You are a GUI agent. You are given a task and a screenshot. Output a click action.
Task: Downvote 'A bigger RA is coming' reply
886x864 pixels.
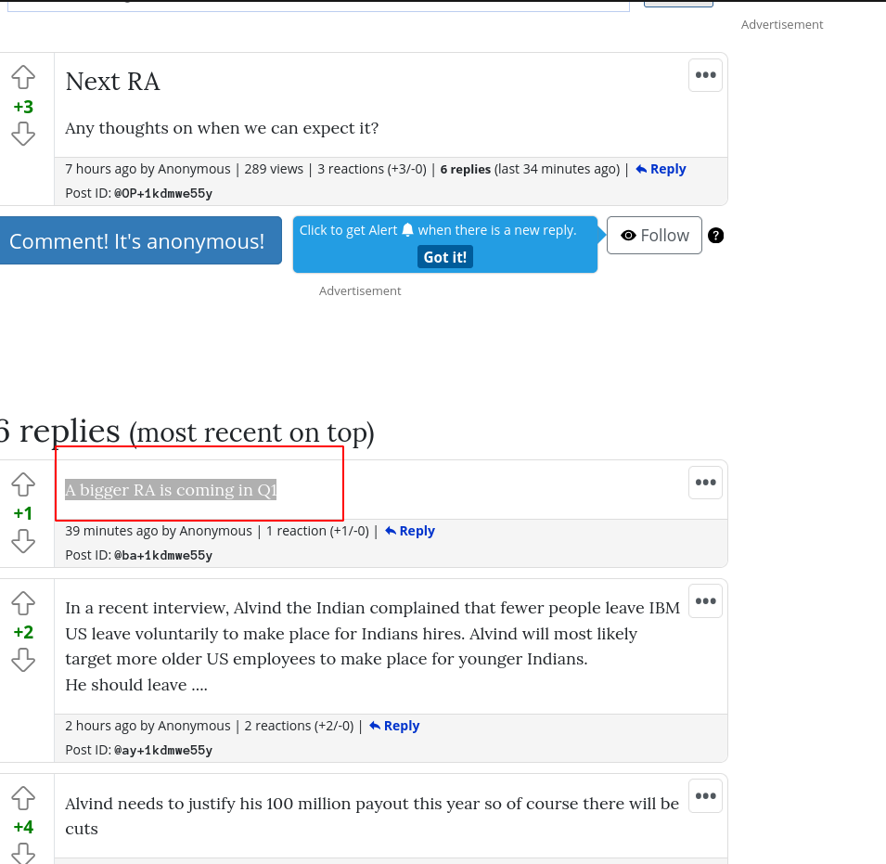[x=23, y=541]
